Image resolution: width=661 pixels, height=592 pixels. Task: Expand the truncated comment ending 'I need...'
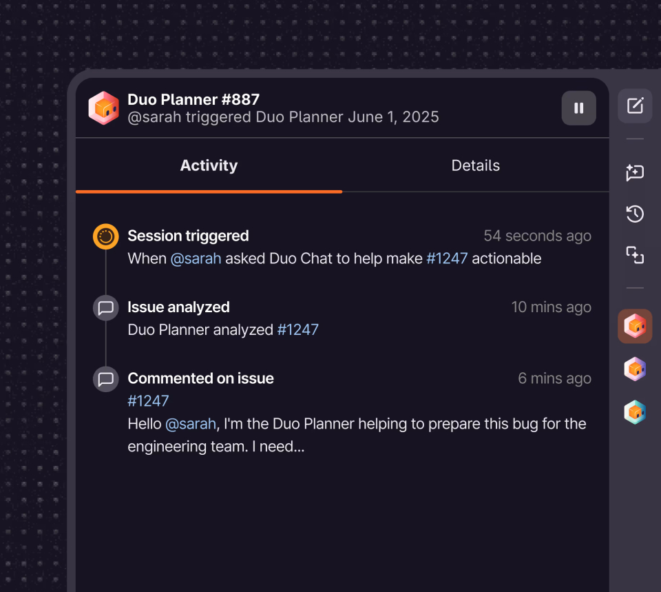(357, 435)
